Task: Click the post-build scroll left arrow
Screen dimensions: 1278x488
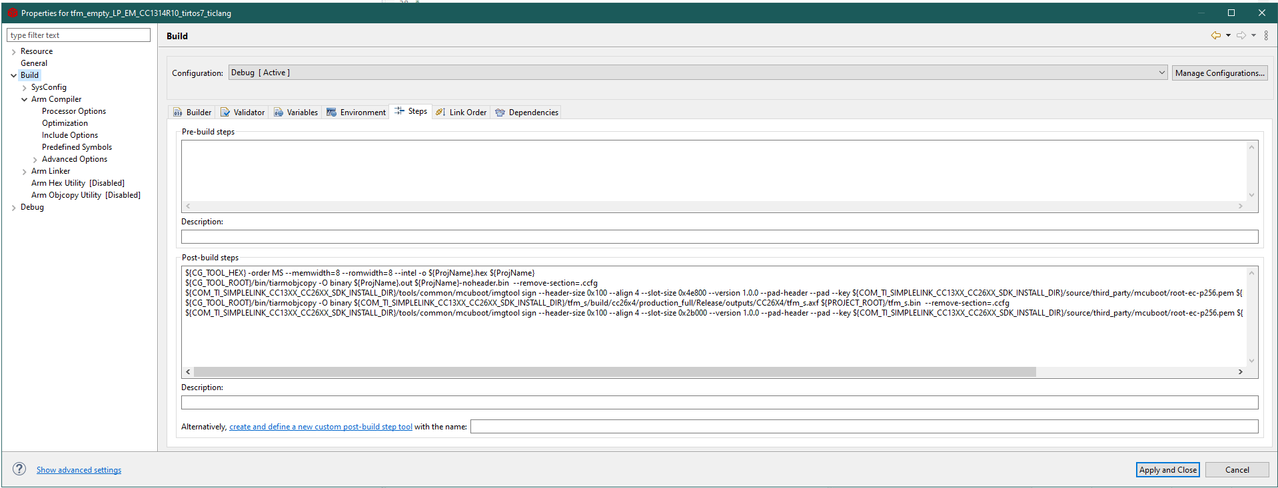Action: 188,371
